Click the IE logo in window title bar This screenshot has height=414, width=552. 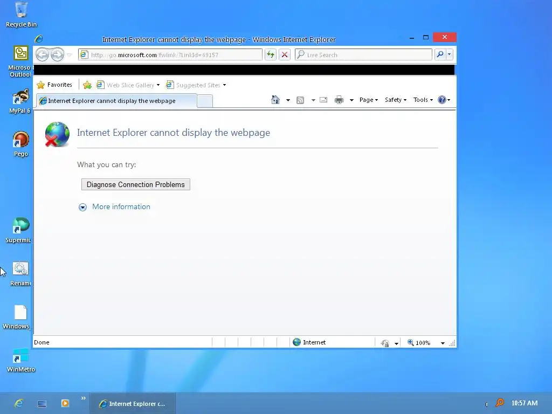(x=39, y=39)
